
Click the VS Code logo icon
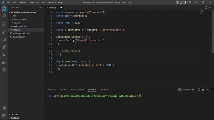coord(3,2)
